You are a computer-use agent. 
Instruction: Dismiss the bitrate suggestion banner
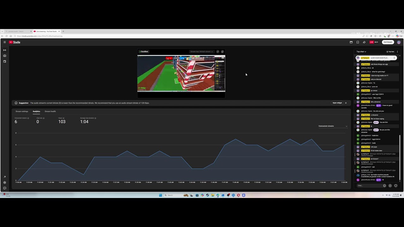coord(346,103)
